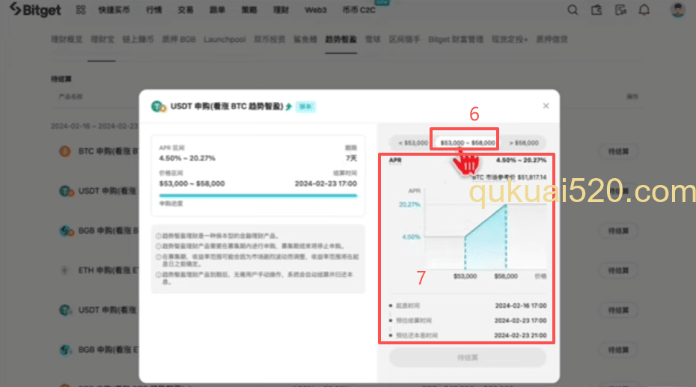Viewport: 696px width, 387px height.
Task: Open the orders document icon
Action: (620, 10)
